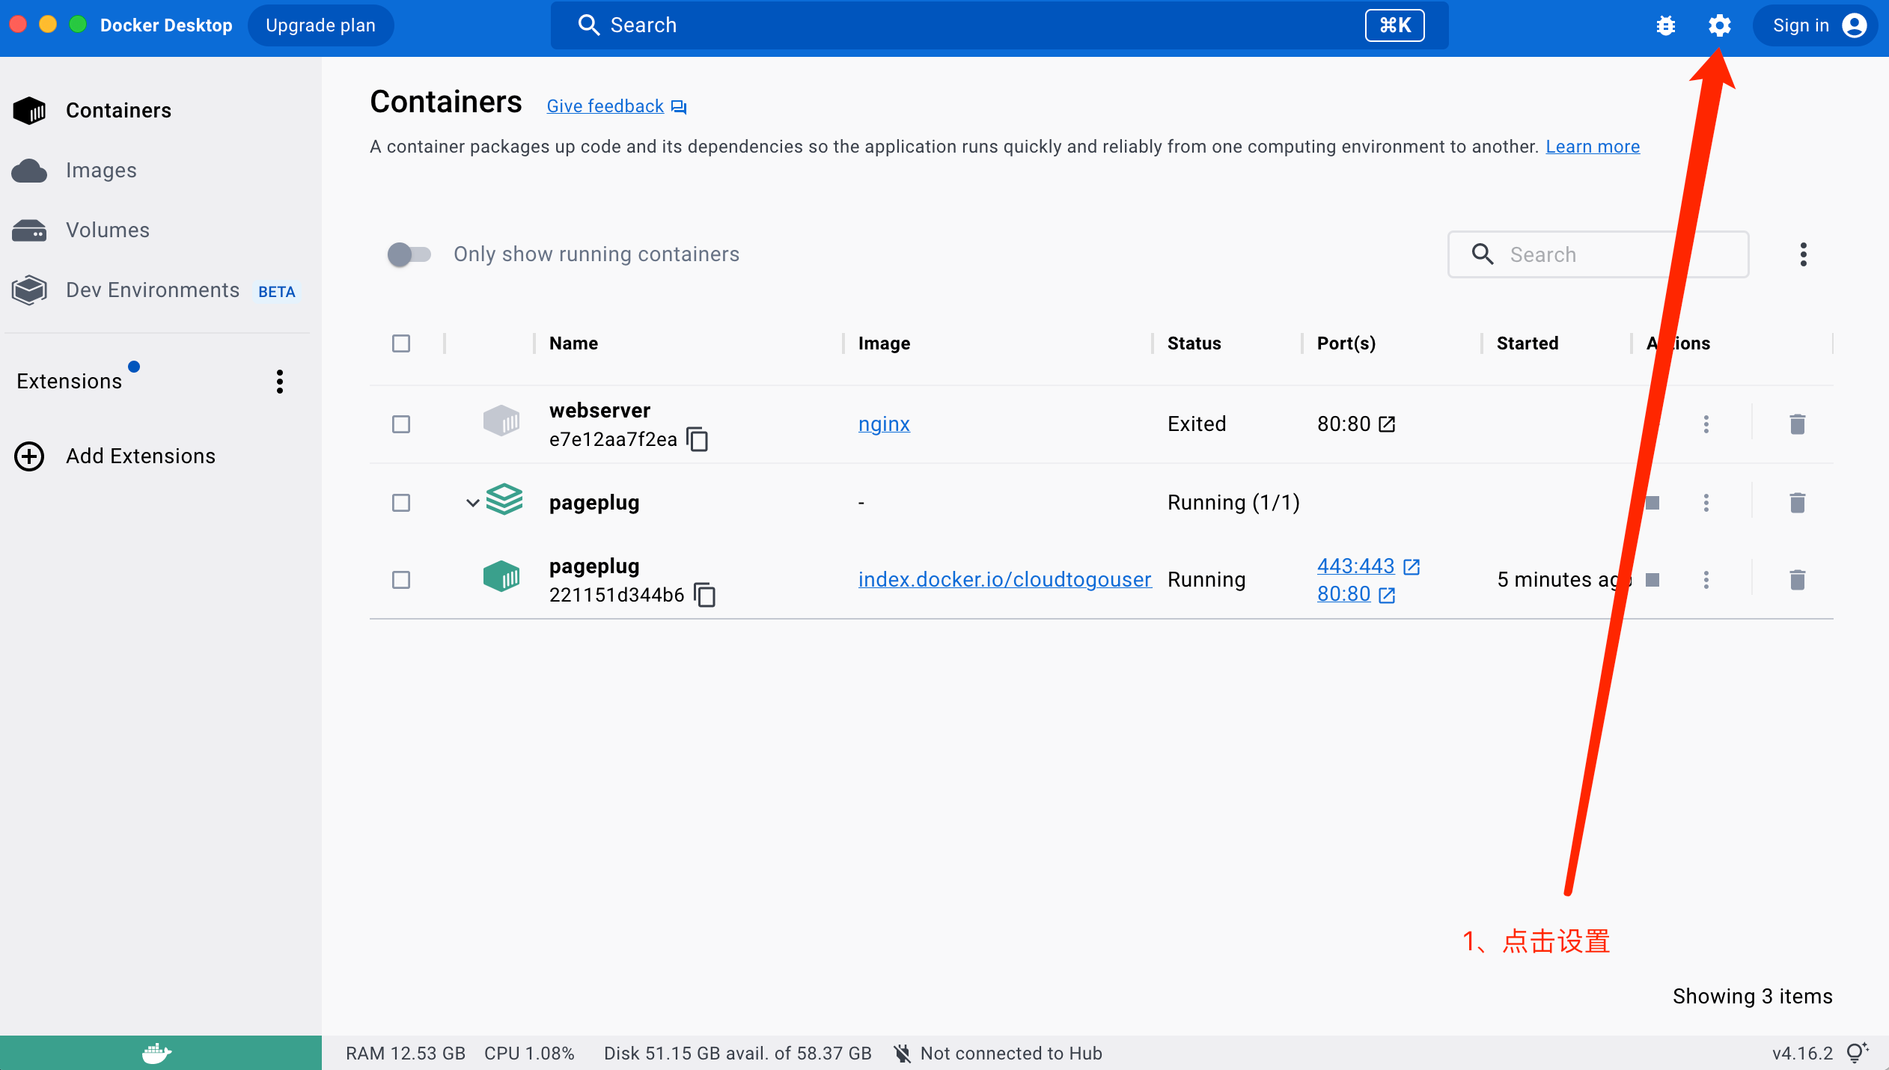Image resolution: width=1889 pixels, height=1070 pixels.
Task: Click the Volumes drive icon in the sidebar
Action: (x=29, y=230)
